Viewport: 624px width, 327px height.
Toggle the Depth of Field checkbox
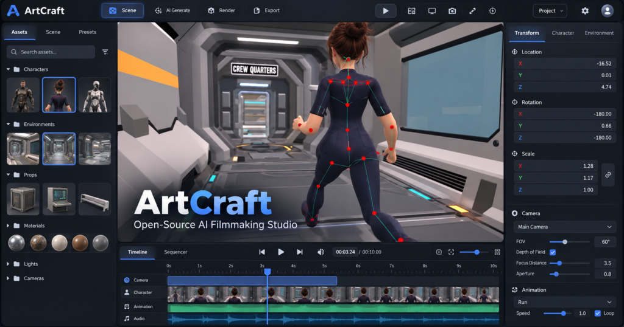pyautogui.click(x=553, y=252)
